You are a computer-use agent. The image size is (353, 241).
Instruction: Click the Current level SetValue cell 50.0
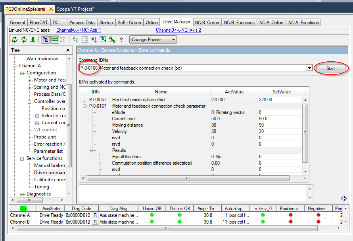point(280,119)
